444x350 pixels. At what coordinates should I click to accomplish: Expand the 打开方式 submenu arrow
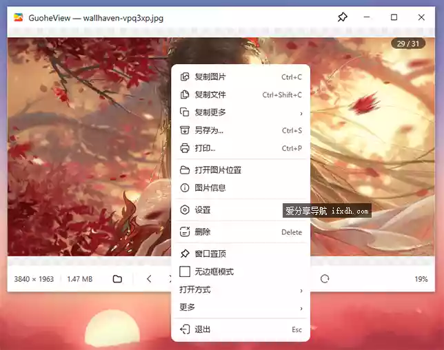(301, 291)
